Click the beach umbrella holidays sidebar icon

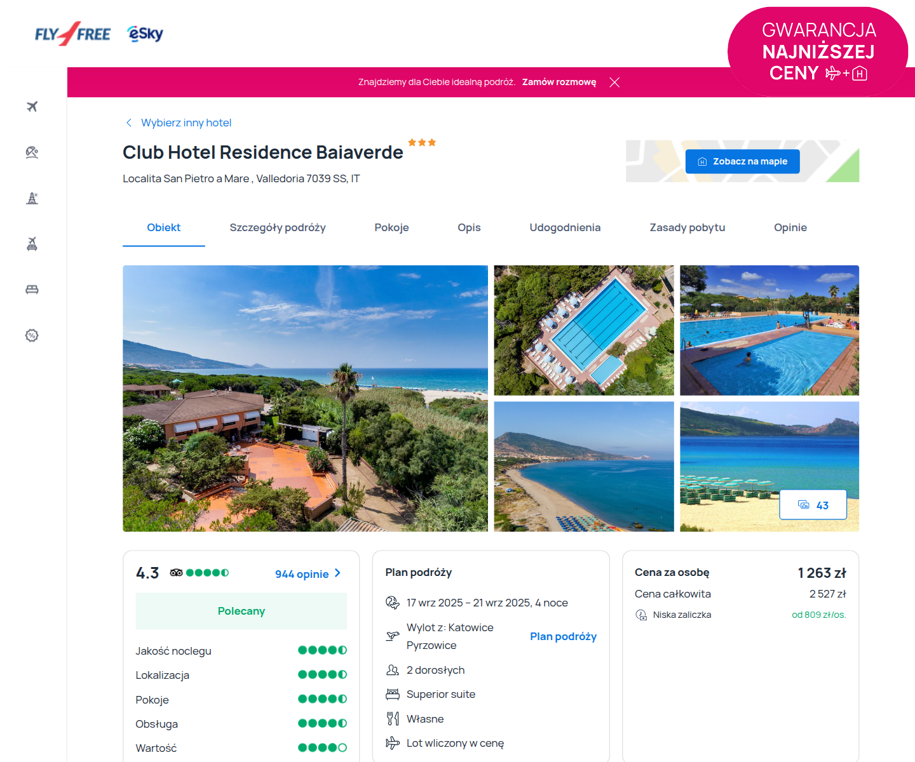click(x=32, y=152)
